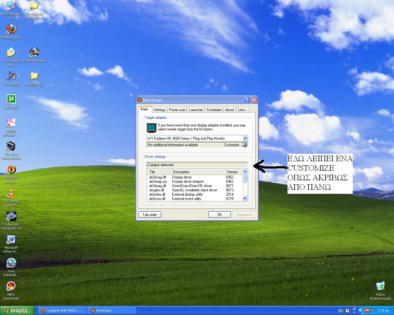Viewport: 394px width, 315px height.
Task: Open My Computer (Ο Υπολογιστής μου) icon
Action: click(x=11, y=10)
